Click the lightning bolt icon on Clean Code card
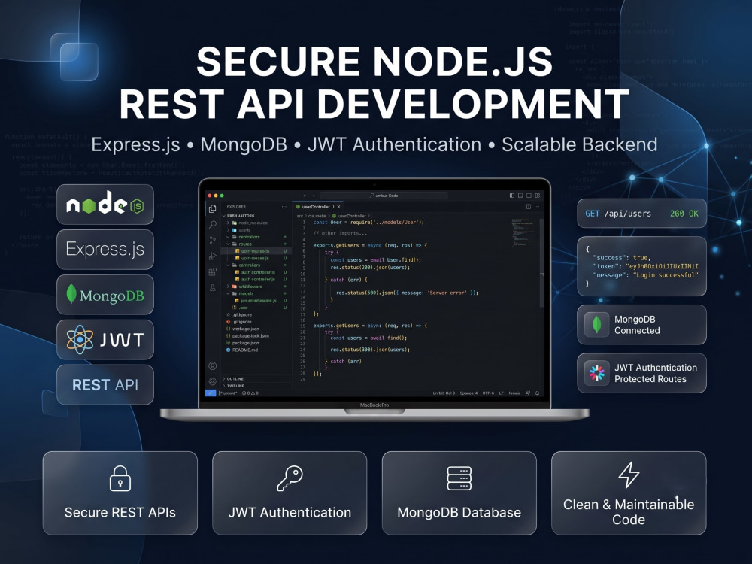Screen dimensions: 752x564 pyautogui.click(x=629, y=475)
